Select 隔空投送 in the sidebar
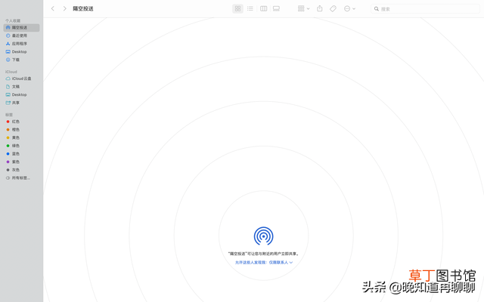The height and width of the screenshot is (302, 484). [x=22, y=28]
